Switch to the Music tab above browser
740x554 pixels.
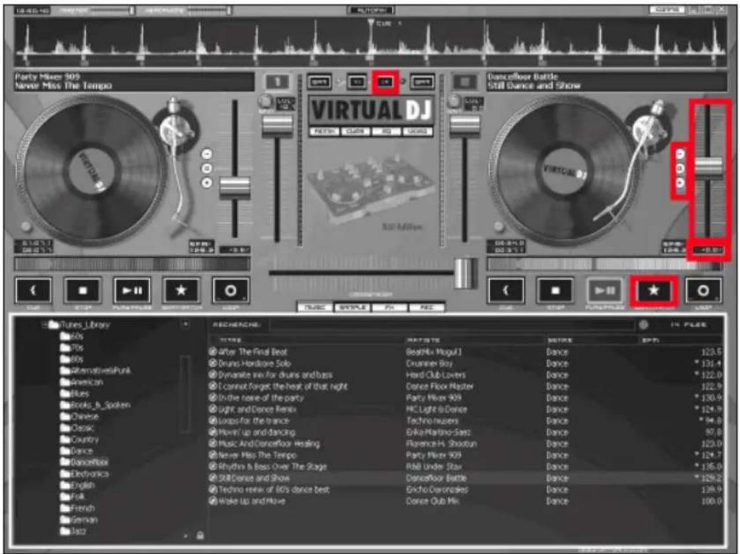[x=316, y=307]
